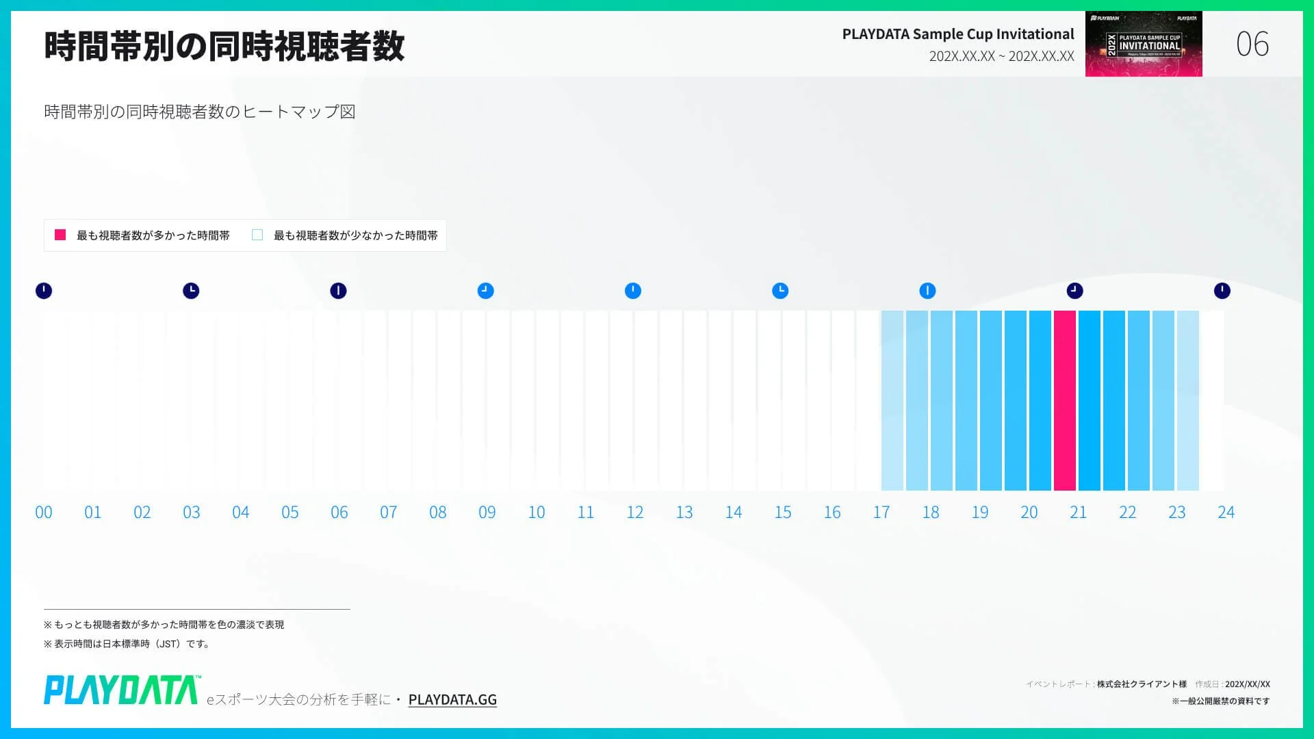The height and width of the screenshot is (739, 1314).
Task: Click the legend label 最も視聴者数が多かった時間帯
Action: pos(153,235)
